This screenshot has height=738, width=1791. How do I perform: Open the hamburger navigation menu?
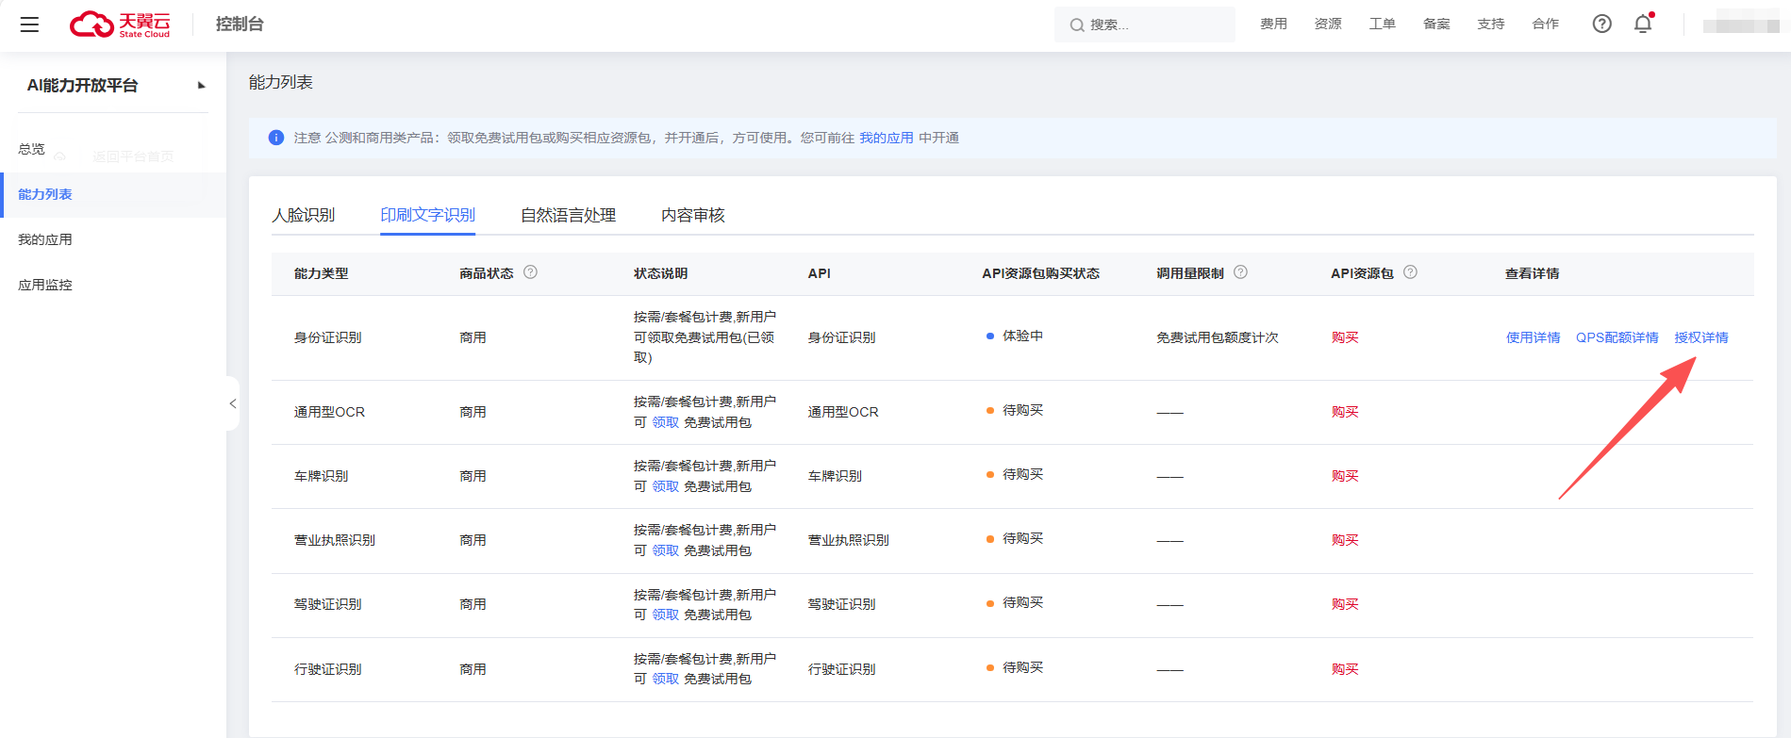pyautogui.click(x=29, y=25)
